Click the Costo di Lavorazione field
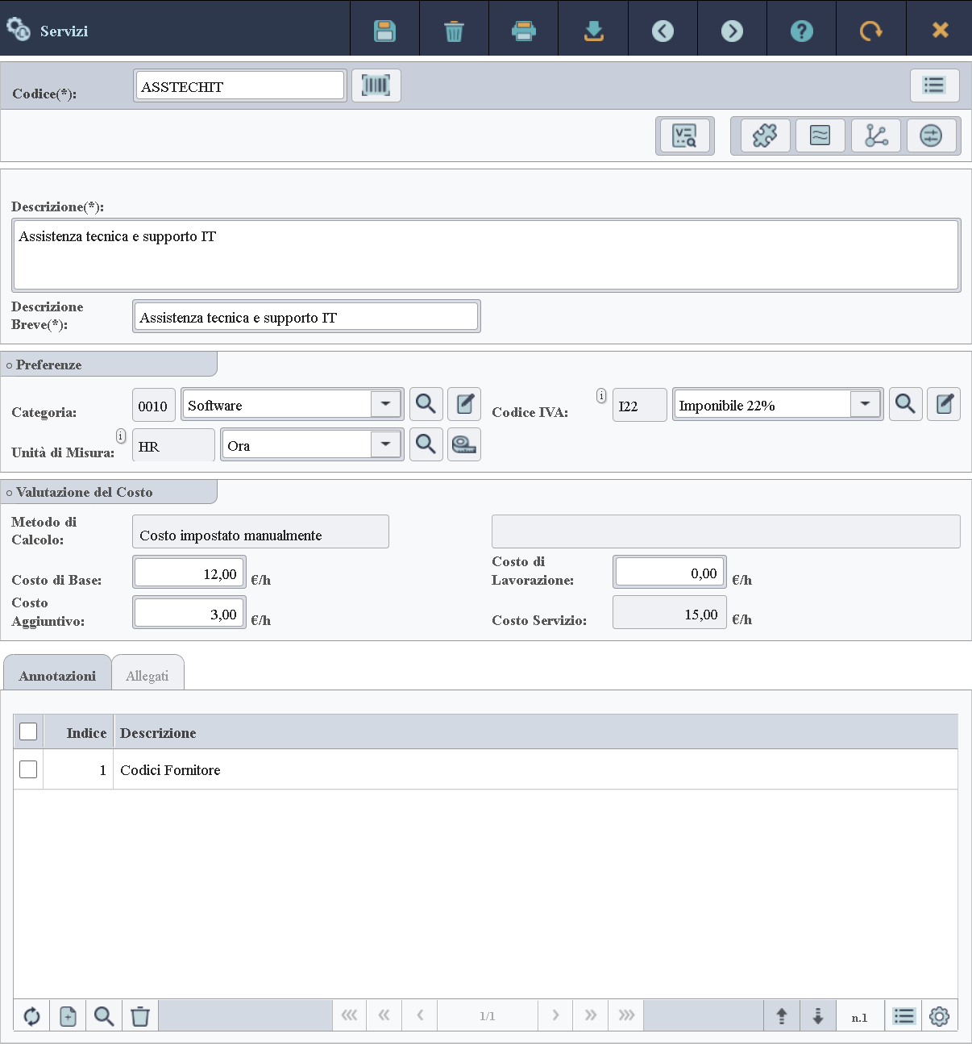The height and width of the screenshot is (1046, 972). tap(670, 572)
